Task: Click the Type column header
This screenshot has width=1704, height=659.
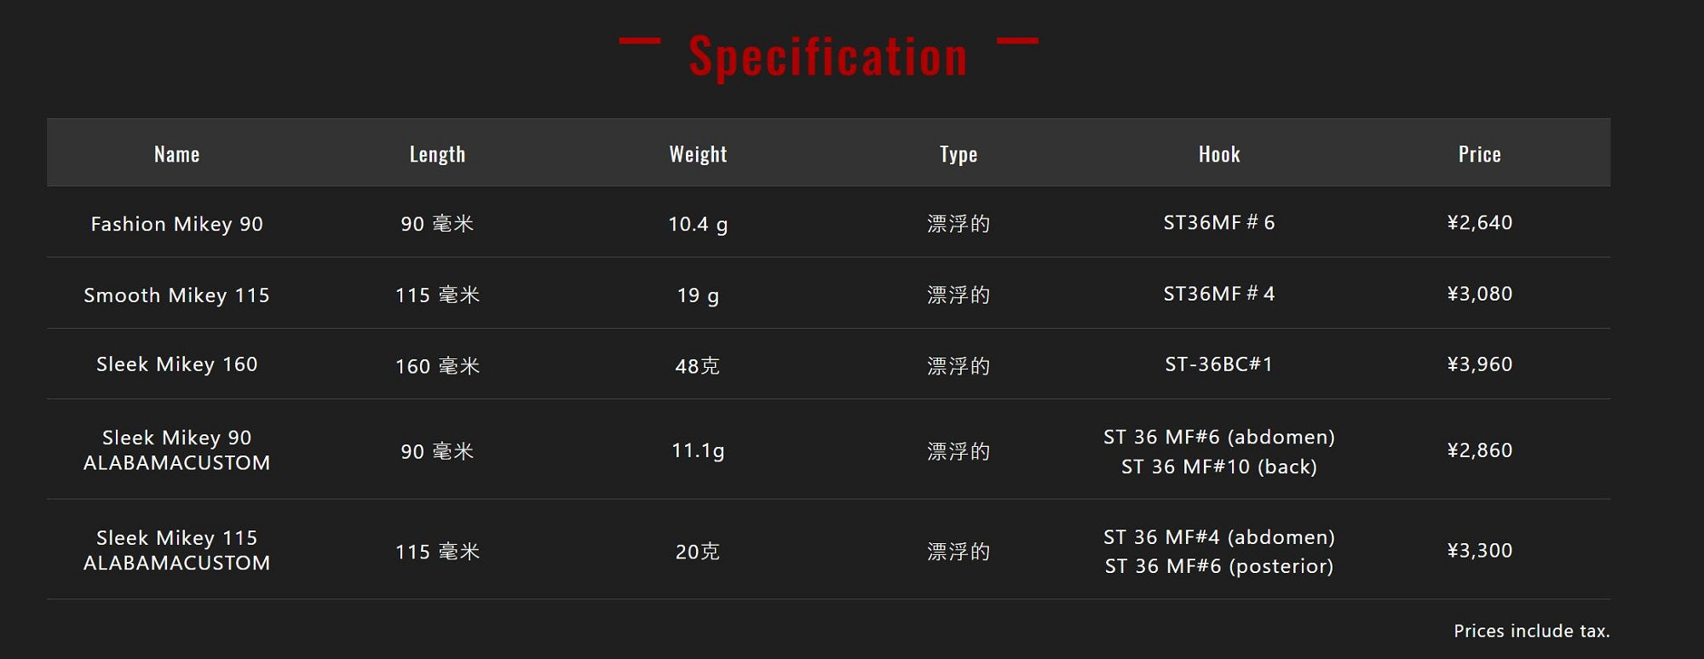Action: coord(958,154)
